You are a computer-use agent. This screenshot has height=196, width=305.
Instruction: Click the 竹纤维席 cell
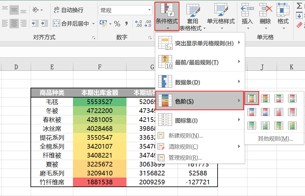(52, 182)
